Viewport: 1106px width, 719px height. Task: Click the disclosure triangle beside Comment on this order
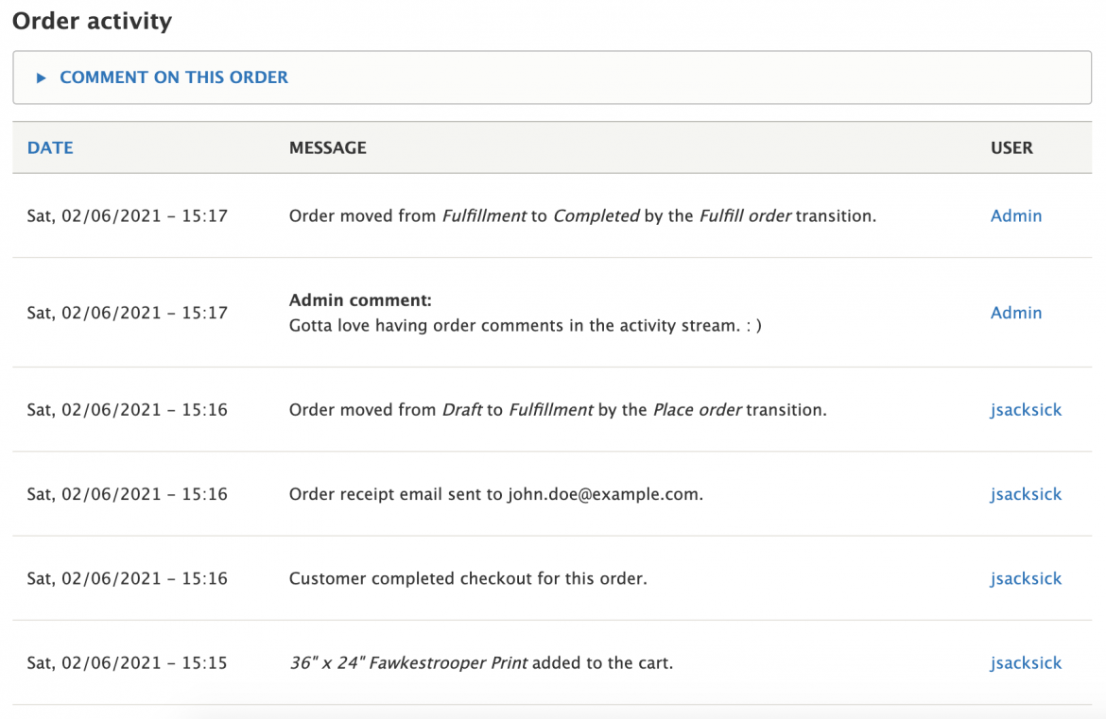click(41, 78)
